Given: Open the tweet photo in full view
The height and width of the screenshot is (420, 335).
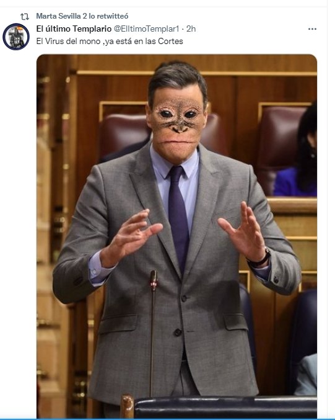Looking at the screenshot, I should (x=176, y=236).
